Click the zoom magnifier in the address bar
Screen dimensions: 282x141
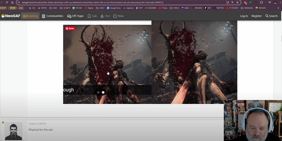(x=232, y=2)
